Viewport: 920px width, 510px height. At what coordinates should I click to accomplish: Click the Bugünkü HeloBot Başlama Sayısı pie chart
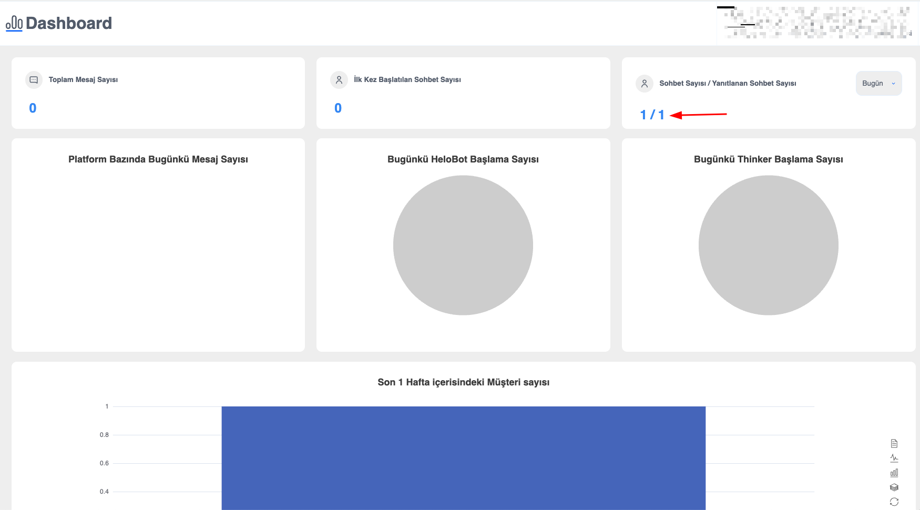(x=463, y=245)
